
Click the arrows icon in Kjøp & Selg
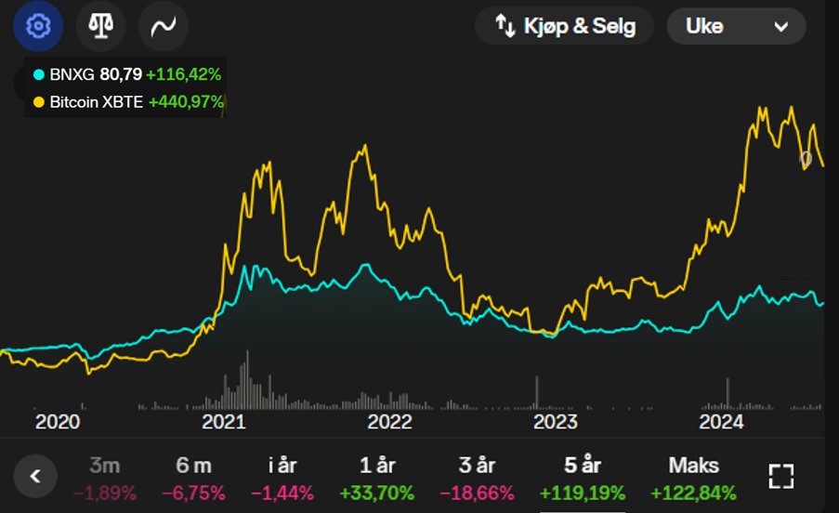click(x=505, y=26)
